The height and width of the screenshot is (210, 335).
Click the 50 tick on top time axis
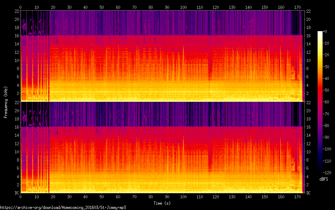[x=102, y=7]
